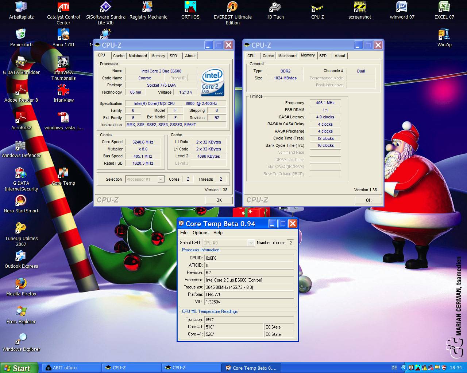Click OK in right CPU-Z Memory window

click(x=368, y=200)
